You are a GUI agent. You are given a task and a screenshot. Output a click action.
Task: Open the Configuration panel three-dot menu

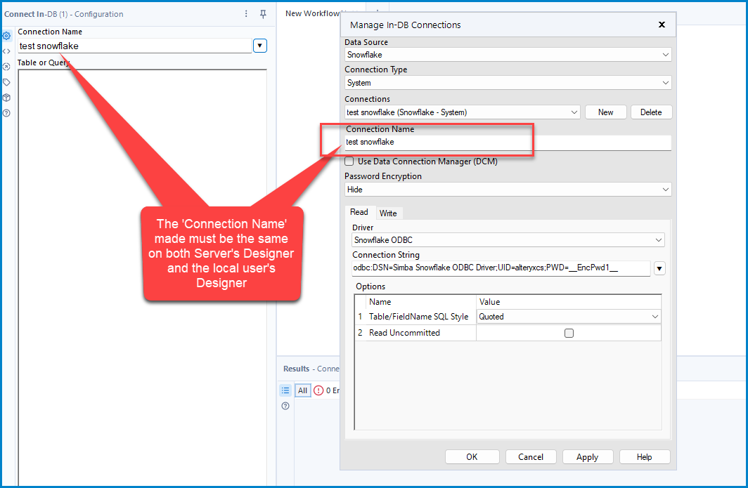[246, 14]
